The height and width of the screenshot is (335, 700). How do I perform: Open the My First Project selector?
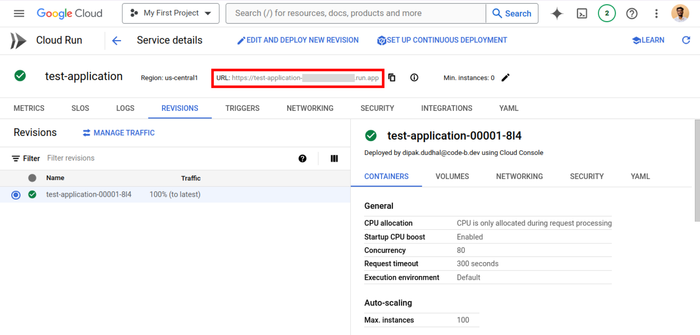(x=171, y=13)
